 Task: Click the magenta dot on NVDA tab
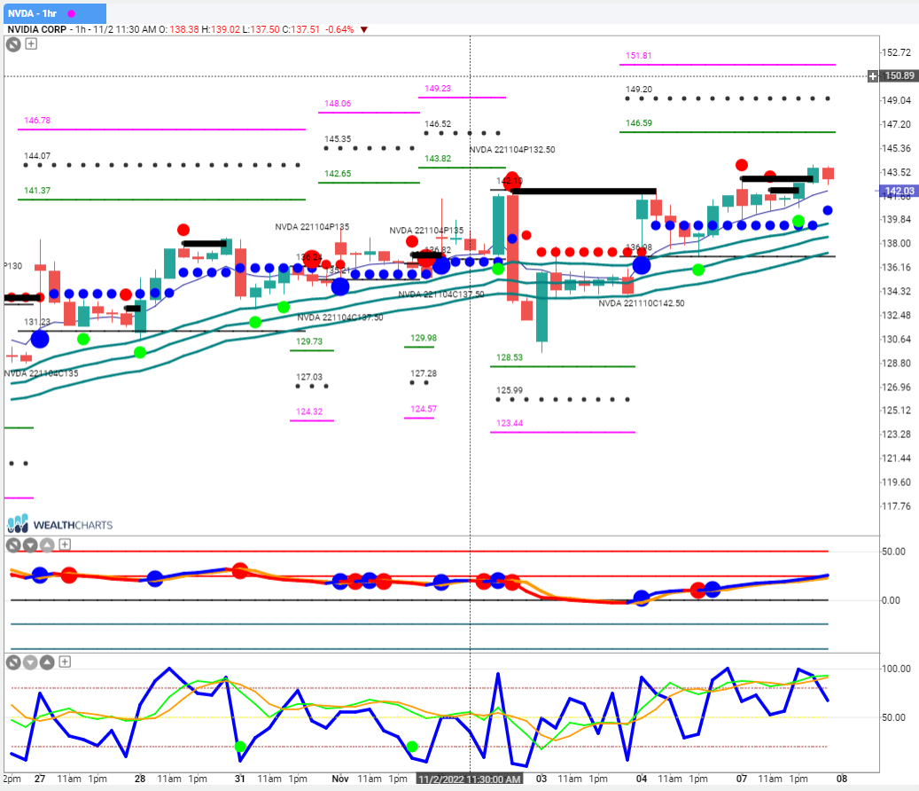(x=72, y=13)
